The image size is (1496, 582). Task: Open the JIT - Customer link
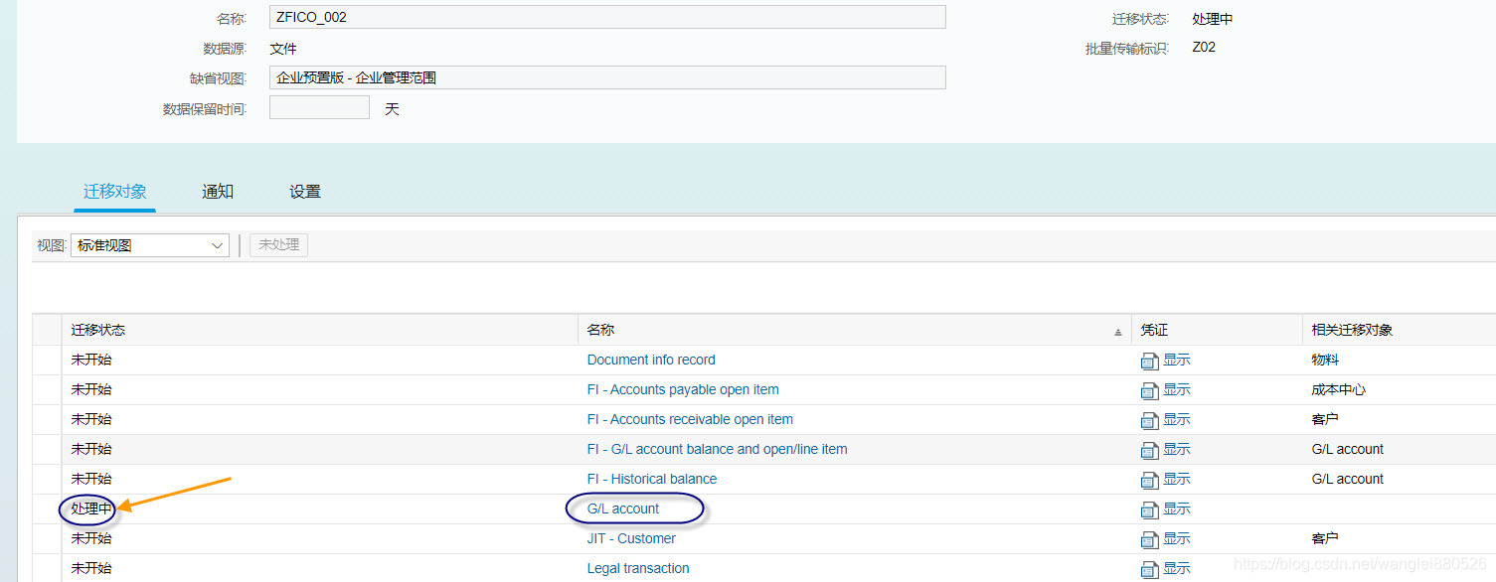pyautogui.click(x=631, y=538)
